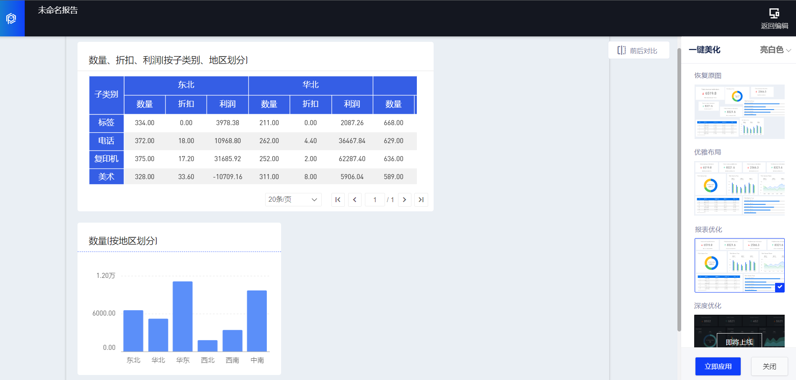
Task: Toggle the checked 报表优化 checkmark
Action: pos(780,287)
